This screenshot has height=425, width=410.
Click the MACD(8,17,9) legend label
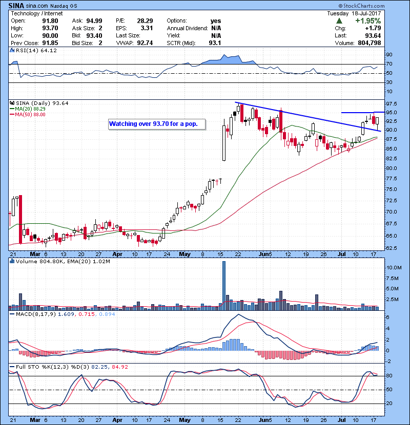(x=35, y=314)
